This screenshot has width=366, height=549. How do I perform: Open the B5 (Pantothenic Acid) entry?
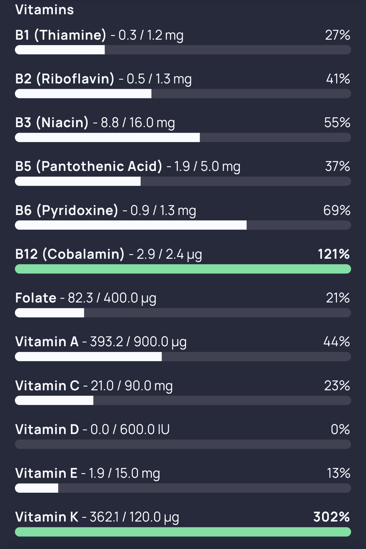pos(183,173)
